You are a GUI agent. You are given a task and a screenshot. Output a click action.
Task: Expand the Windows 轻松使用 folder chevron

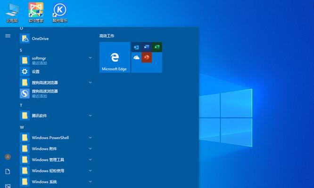91,171
